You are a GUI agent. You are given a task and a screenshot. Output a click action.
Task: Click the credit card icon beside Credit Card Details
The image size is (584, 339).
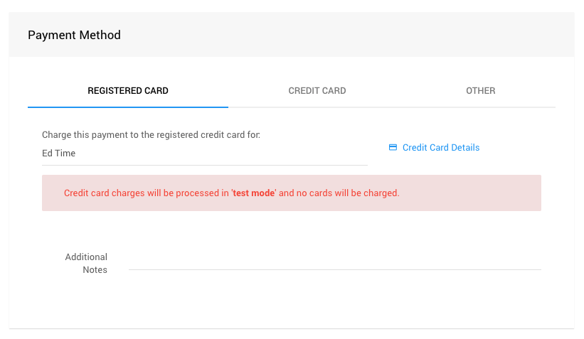point(393,148)
